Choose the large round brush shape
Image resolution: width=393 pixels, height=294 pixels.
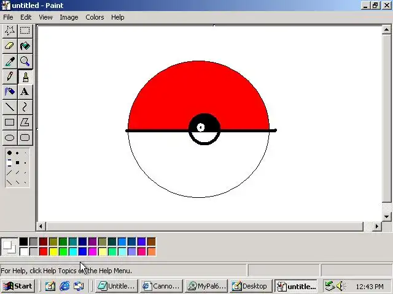pos(9,153)
